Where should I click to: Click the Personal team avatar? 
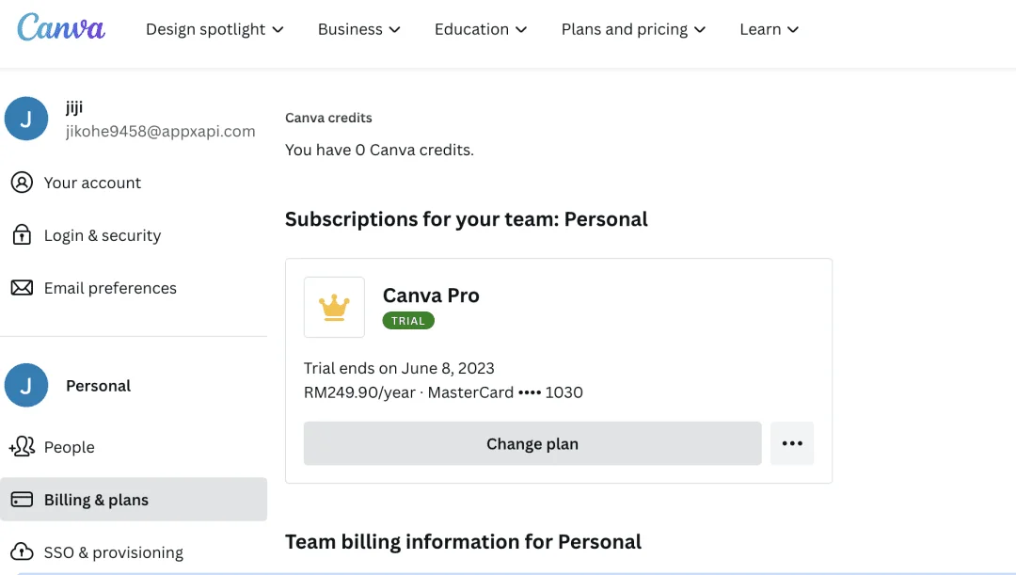pyautogui.click(x=26, y=385)
